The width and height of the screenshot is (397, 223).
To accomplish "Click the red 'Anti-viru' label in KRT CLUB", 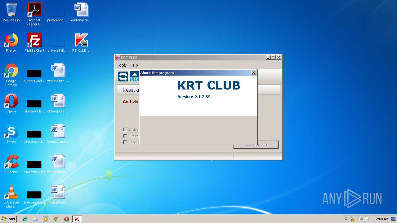I will (x=131, y=102).
